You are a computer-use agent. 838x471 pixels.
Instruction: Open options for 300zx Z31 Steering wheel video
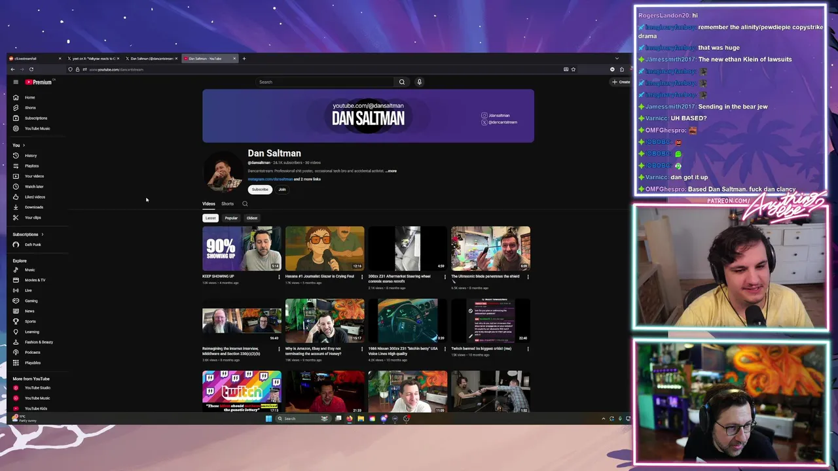point(445,277)
